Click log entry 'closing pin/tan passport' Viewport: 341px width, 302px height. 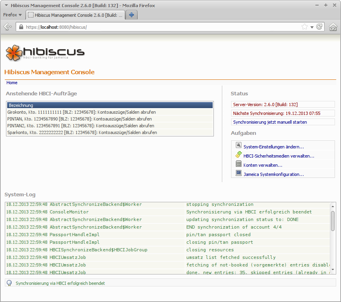pyautogui.click(x=219, y=242)
